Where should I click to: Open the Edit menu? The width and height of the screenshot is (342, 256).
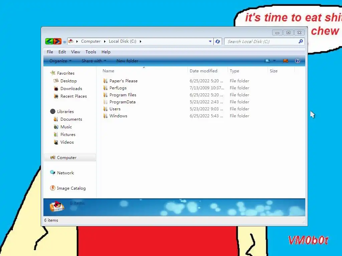[x=62, y=52]
